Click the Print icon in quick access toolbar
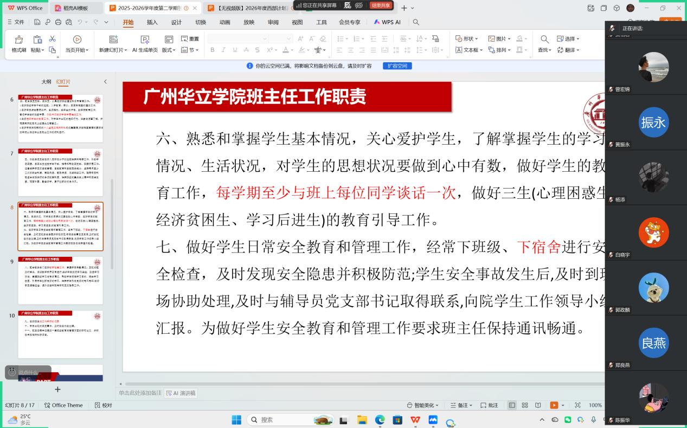This screenshot has height=428, width=687. pyautogui.click(x=58, y=22)
